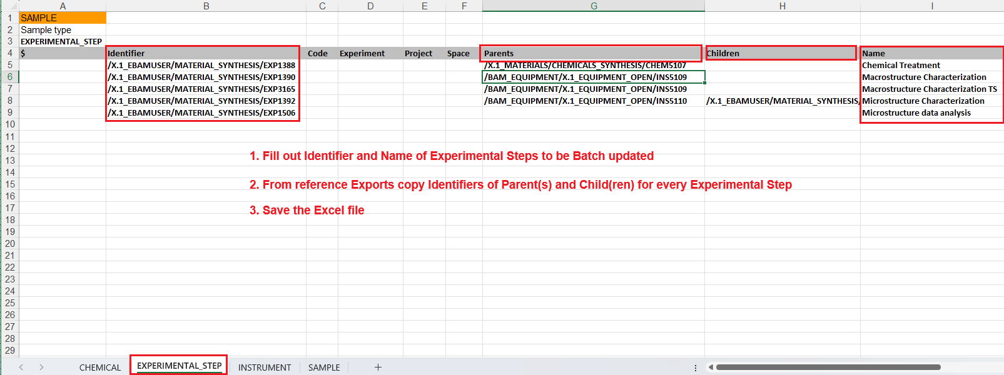The width and height of the screenshot is (1004, 375).
Task: Select column I header
Action: pyautogui.click(x=932, y=6)
